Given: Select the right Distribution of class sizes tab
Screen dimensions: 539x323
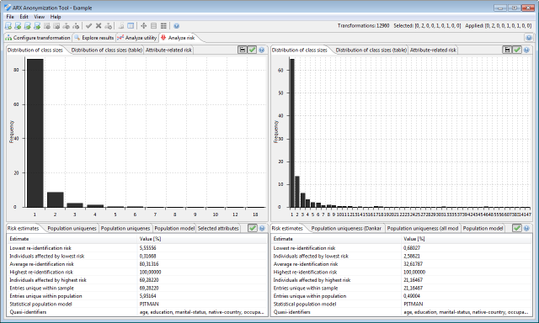Looking at the screenshot, I should (x=300, y=50).
